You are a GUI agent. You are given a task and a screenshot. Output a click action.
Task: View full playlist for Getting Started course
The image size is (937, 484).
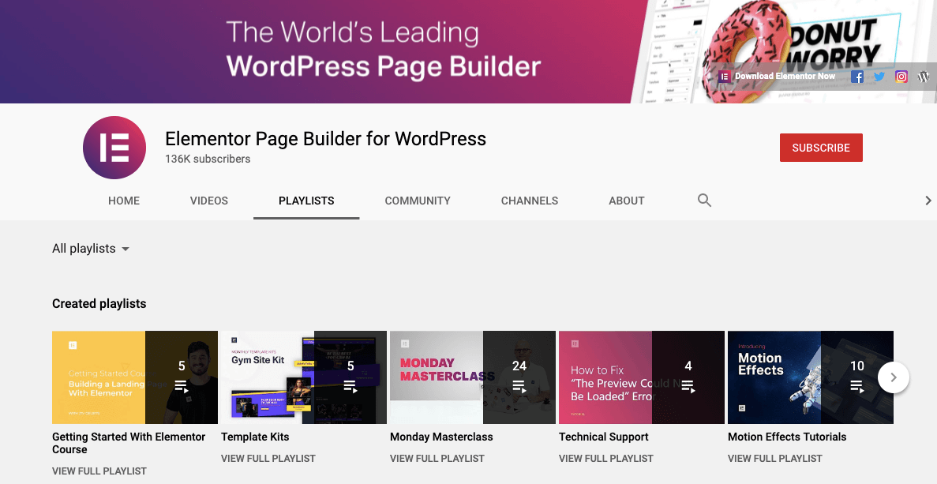(x=99, y=471)
